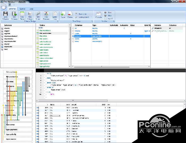Switch to the Querys tab
186x143 pixels.
23,9
